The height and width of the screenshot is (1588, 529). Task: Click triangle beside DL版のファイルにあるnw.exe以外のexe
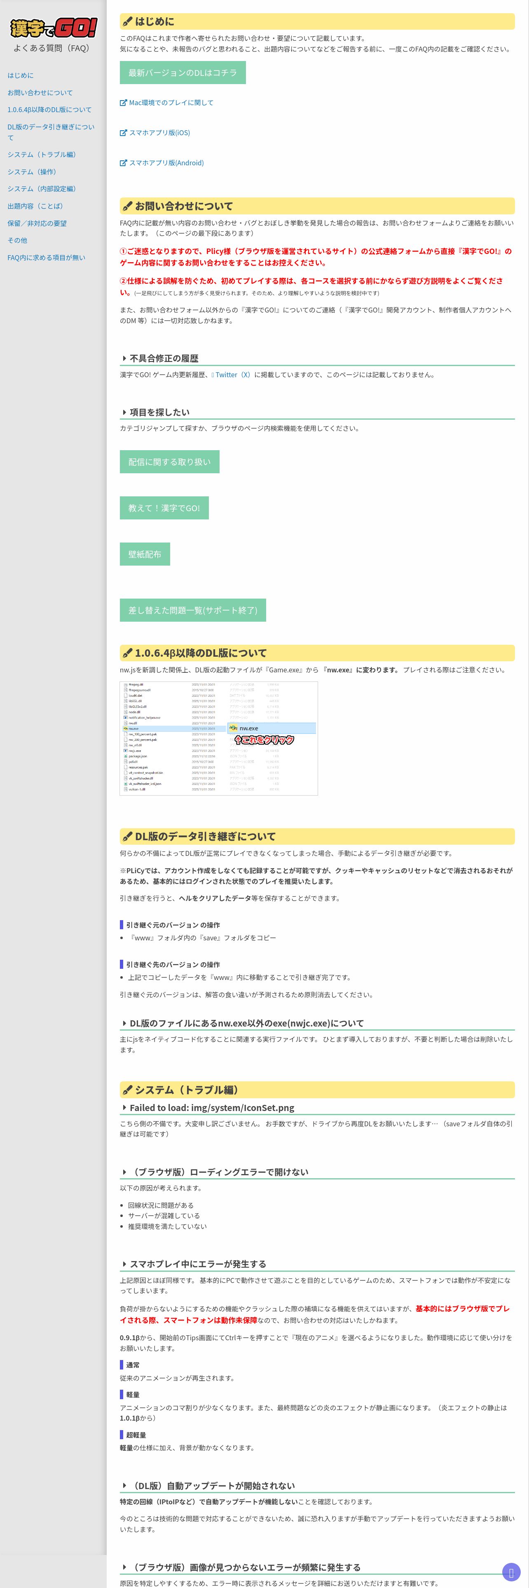pyautogui.click(x=124, y=1023)
